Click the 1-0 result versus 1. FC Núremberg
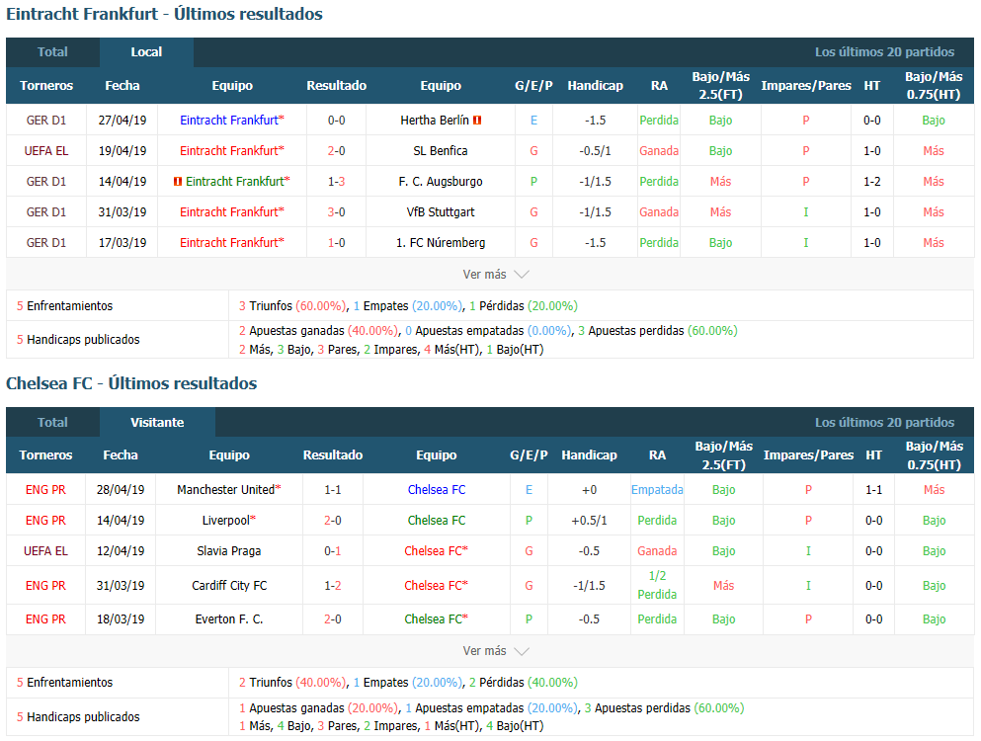 coord(336,243)
